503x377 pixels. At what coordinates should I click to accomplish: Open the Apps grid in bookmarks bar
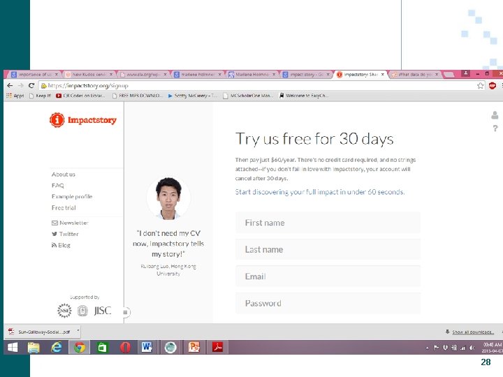click(x=15, y=96)
